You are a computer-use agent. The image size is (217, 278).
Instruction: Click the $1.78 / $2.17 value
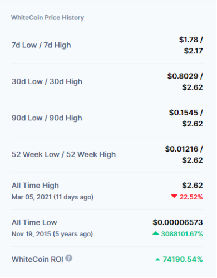[191, 45]
